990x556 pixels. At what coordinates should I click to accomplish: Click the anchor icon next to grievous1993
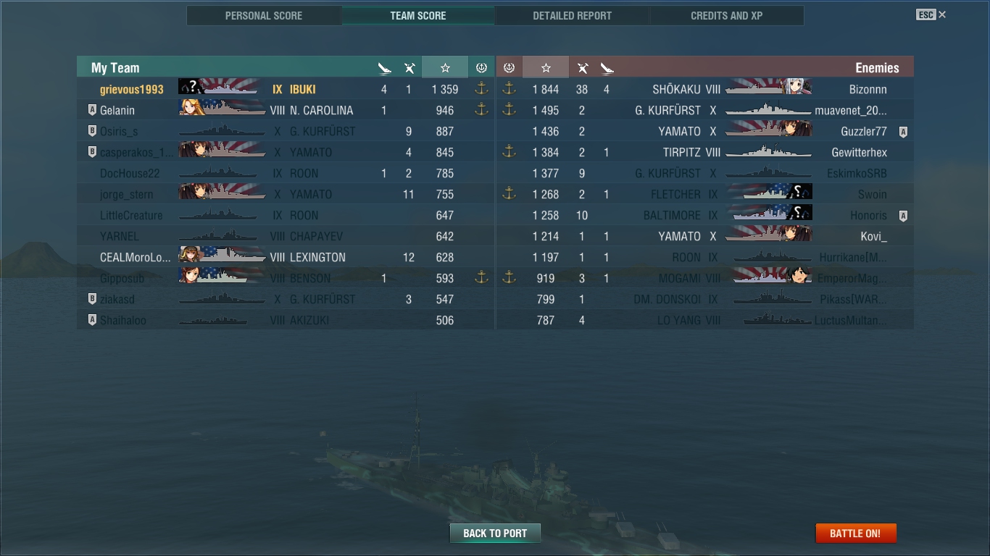click(481, 89)
